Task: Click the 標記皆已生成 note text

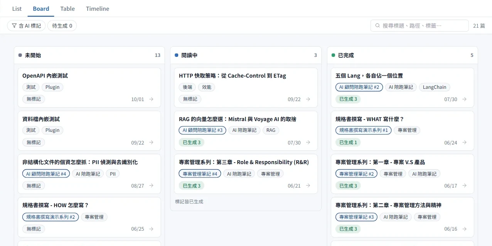Action: click(x=189, y=201)
